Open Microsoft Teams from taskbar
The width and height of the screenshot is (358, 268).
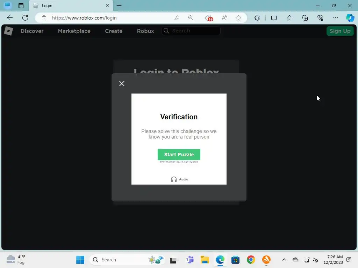pos(190,260)
